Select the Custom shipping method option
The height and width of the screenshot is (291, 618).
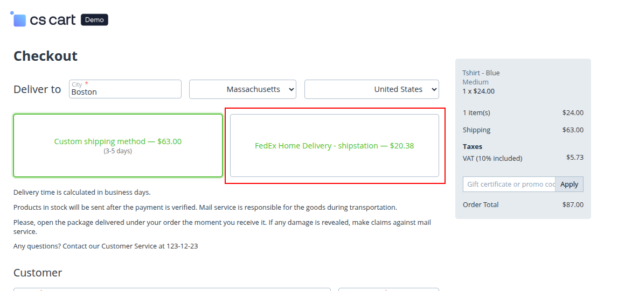[x=118, y=145]
